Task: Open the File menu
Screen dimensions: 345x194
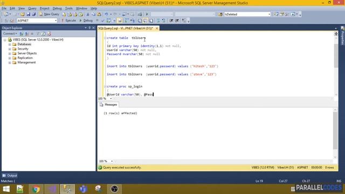Action: coord(4,9)
